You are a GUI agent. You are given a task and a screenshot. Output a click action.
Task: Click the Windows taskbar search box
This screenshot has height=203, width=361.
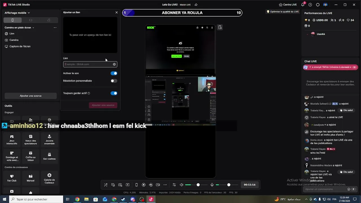36,199
